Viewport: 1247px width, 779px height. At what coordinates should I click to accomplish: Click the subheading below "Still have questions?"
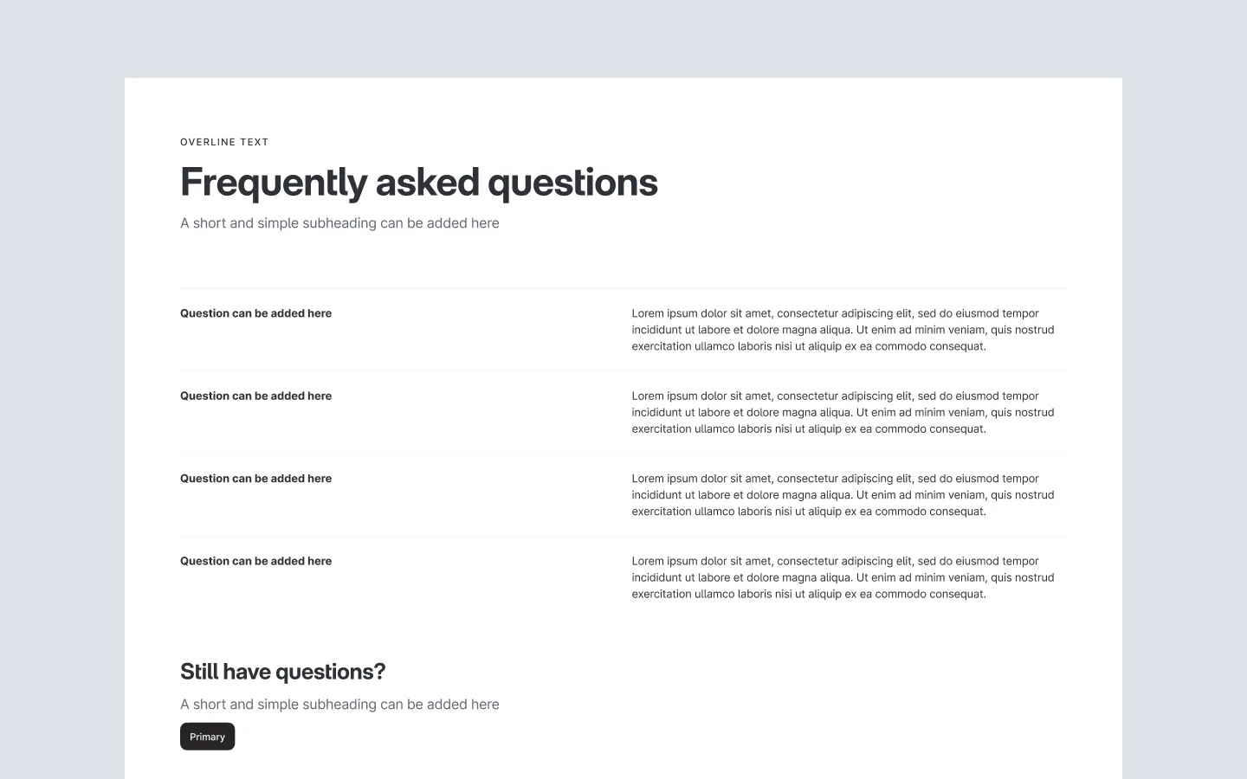tap(339, 704)
